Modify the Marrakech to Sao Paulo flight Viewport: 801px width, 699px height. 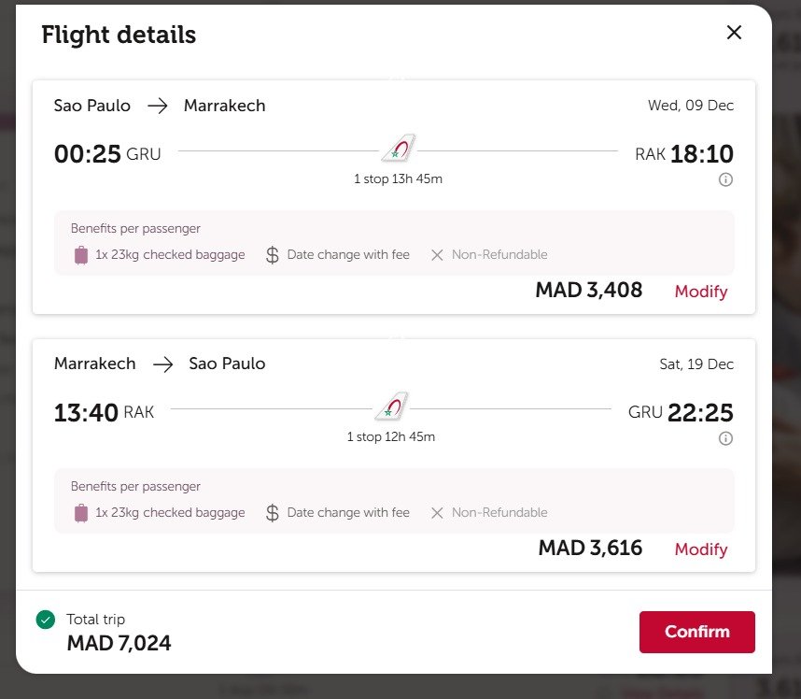pyautogui.click(x=700, y=549)
